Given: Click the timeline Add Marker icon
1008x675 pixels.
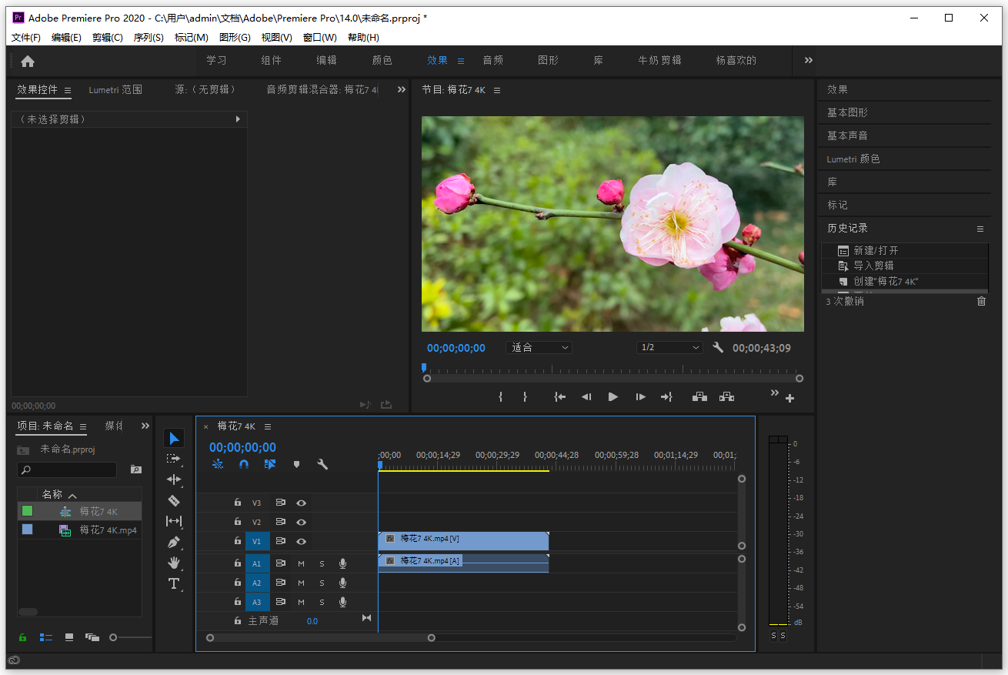Looking at the screenshot, I should pos(296,464).
